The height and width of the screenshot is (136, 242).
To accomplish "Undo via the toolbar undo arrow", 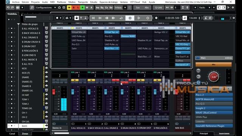I will [8, 8].
